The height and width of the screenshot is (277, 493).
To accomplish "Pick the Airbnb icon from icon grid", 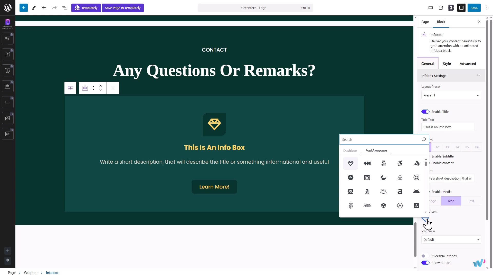I will point(400,177).
